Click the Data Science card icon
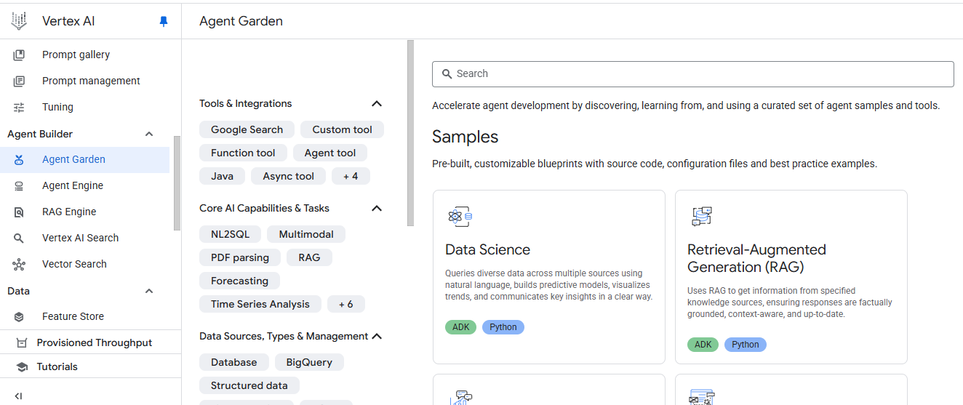963x405 pixels. 460,216
